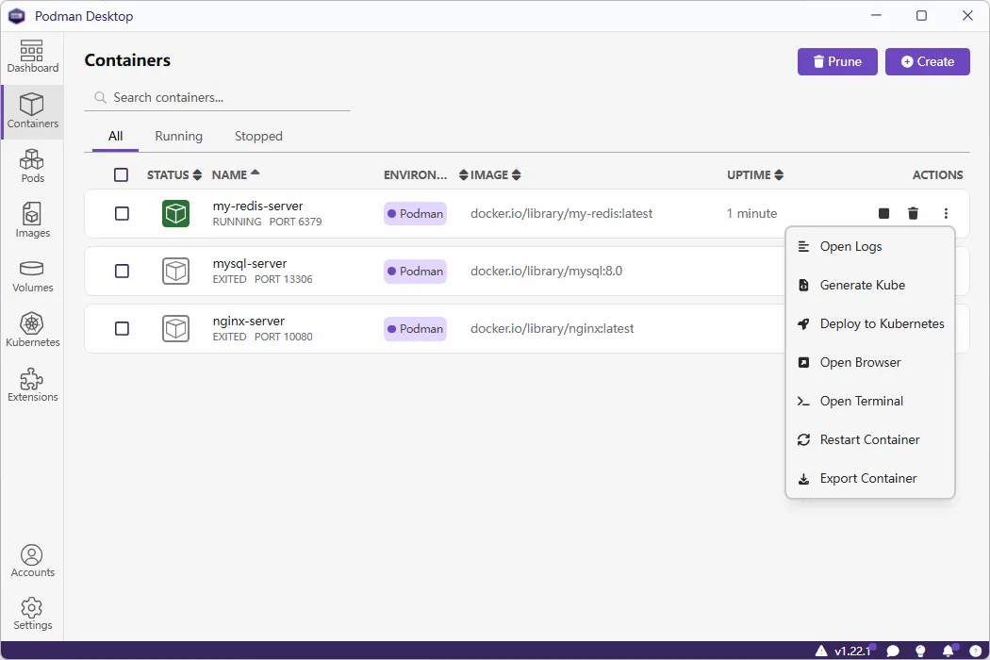Click the Prune button

click(x=837, y=61)
